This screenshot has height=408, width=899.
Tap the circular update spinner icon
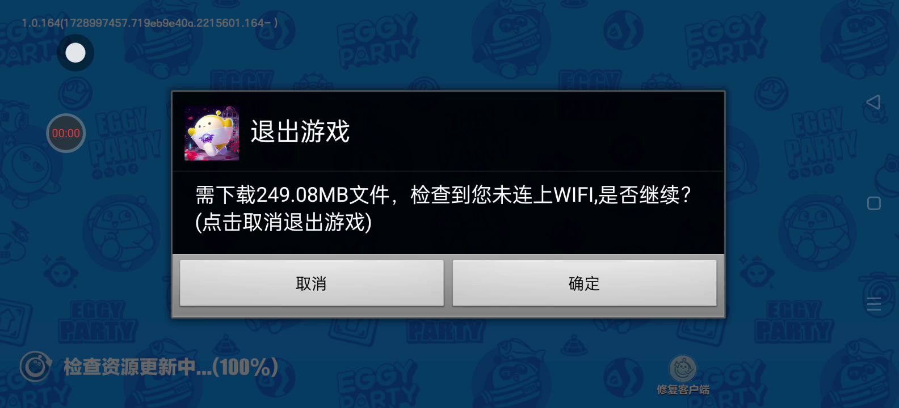36,366
